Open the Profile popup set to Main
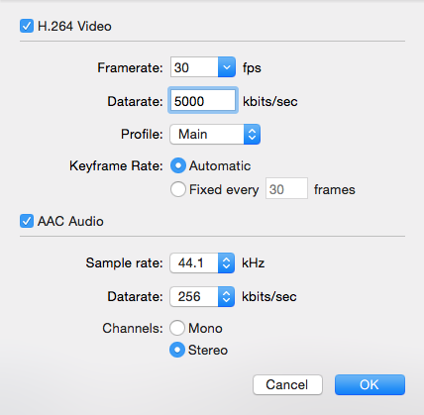424x415 pixels. (x=215, y=134)
